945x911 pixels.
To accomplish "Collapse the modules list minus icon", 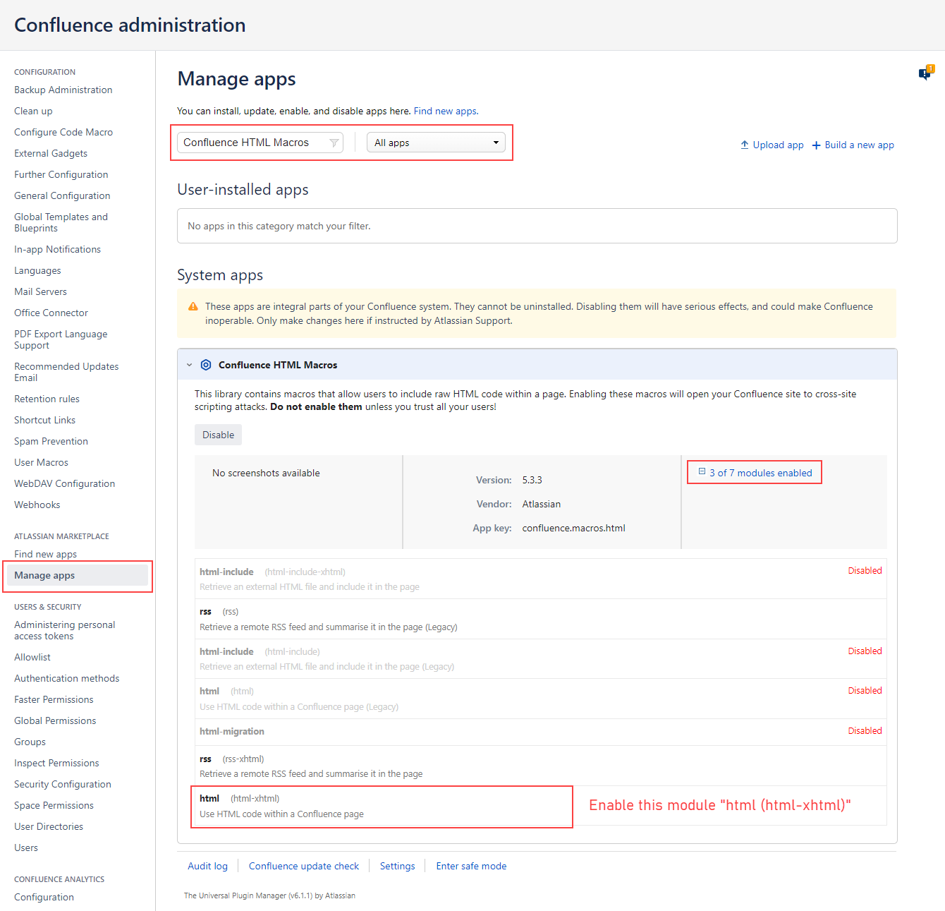I will pyautogui.click(x=702, y=471).
